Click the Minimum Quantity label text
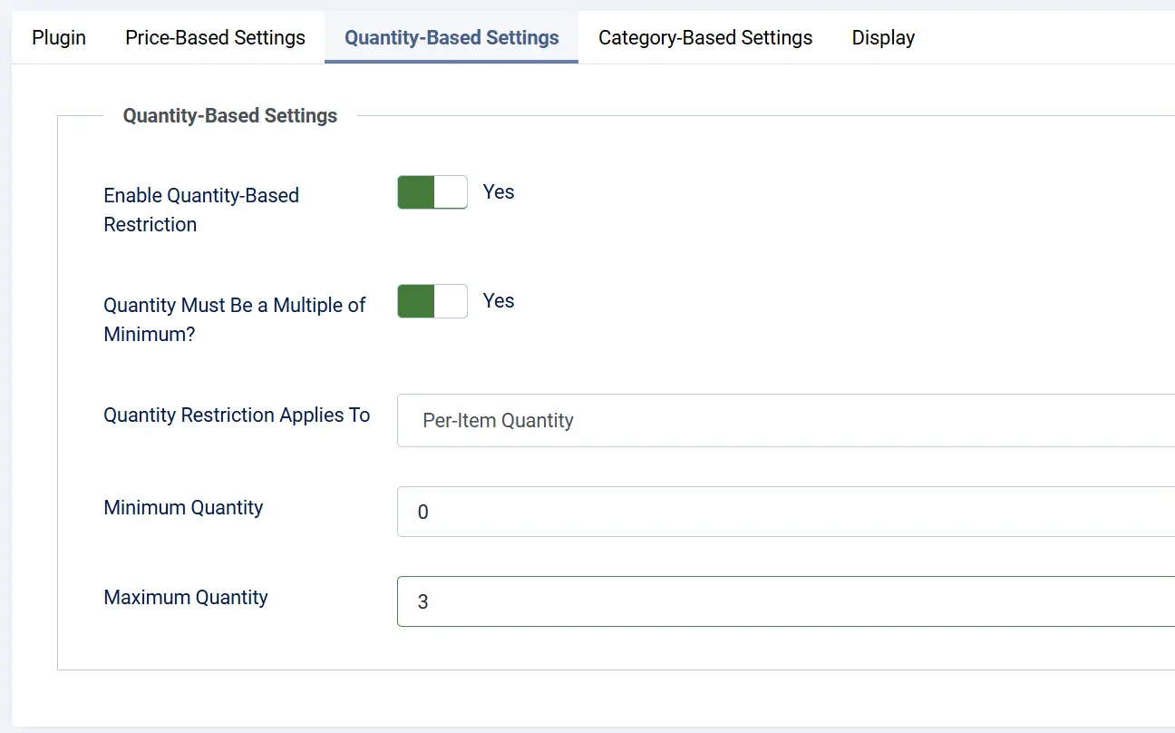 (183, 507)
